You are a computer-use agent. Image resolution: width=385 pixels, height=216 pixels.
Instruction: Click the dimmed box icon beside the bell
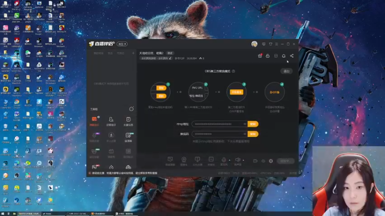(x=276, y=56)
